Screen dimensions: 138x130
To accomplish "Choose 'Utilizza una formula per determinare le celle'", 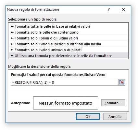I will (x=68, y=56).
